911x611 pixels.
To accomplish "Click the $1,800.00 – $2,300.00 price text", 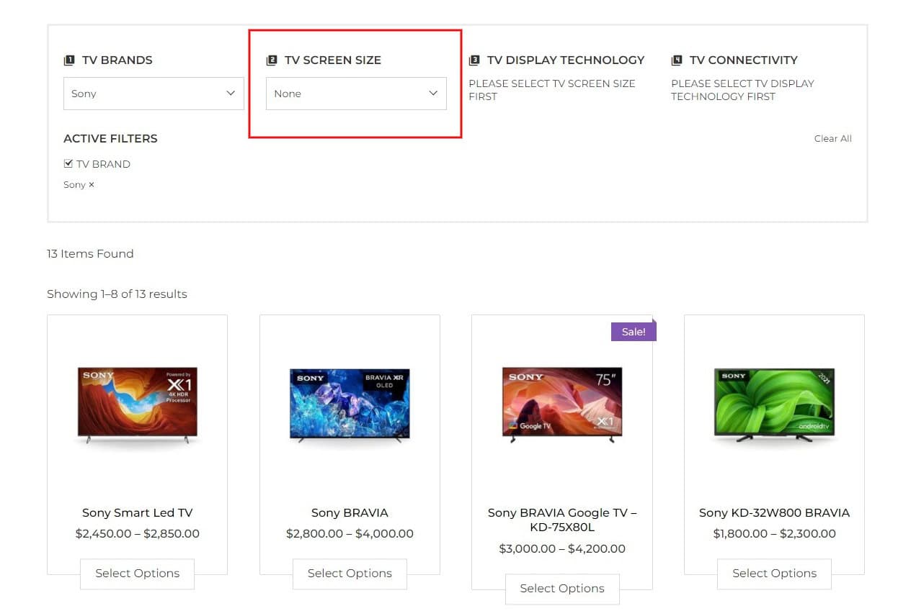I will coord(774,534).
